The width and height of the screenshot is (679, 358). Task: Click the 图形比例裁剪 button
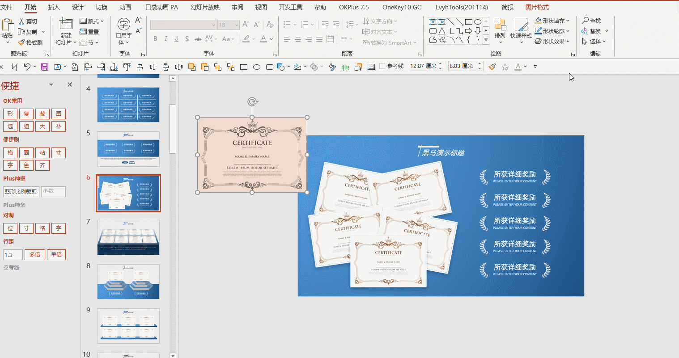[x=21, y=191]
